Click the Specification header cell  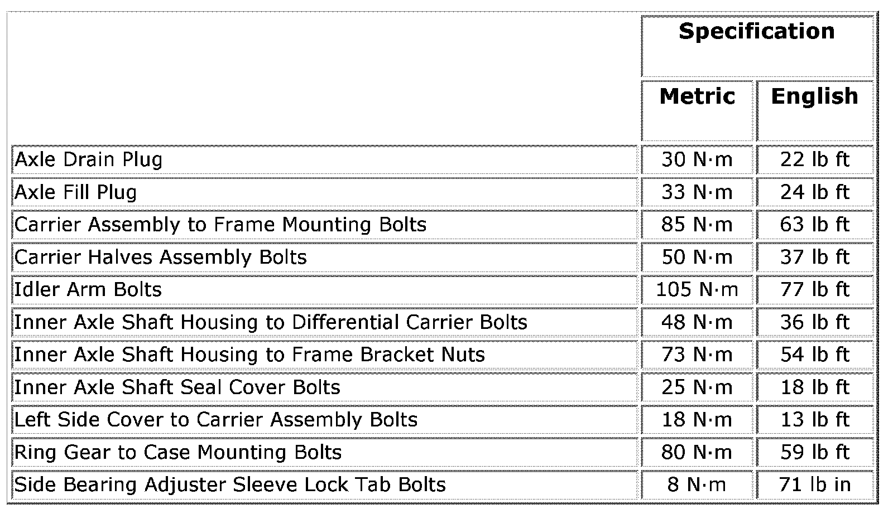[756, 32]
